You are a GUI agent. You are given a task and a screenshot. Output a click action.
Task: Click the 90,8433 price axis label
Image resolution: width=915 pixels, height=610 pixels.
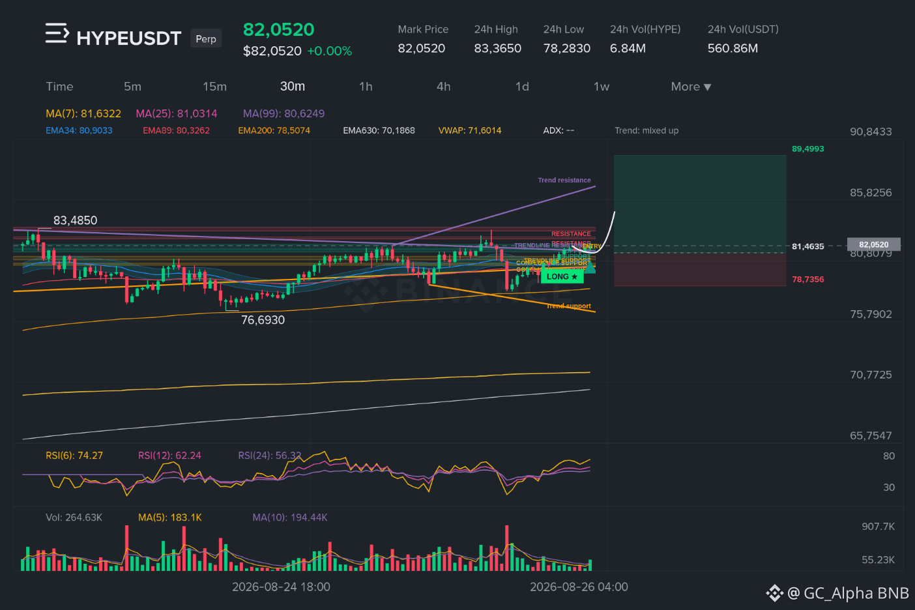click(x=871, y=132)
